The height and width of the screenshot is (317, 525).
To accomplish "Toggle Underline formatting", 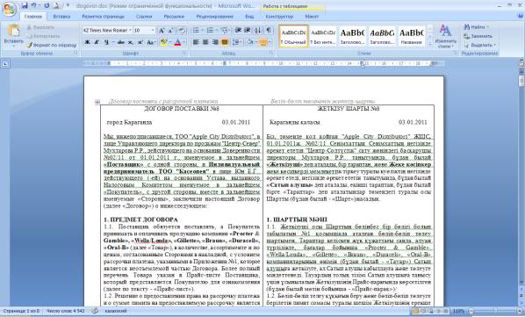I will click(106, 42).
